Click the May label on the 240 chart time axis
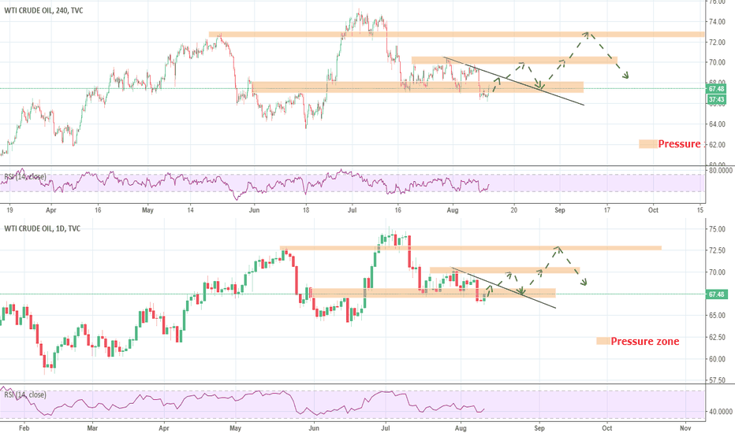This screenshot has width=735, height=433. tap(147, 210)
